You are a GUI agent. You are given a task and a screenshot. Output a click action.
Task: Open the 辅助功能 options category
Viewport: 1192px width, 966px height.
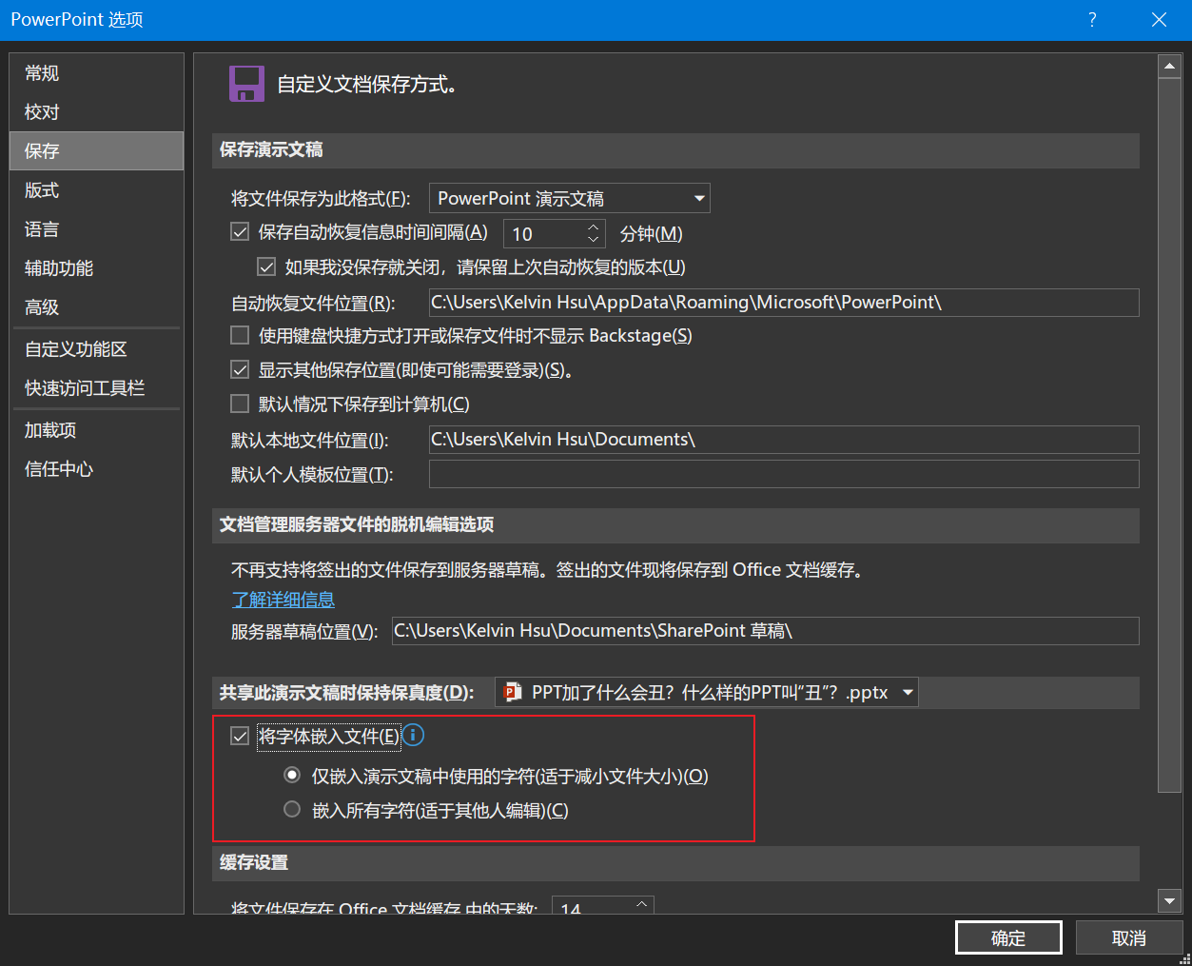click(x=96, y=268)
